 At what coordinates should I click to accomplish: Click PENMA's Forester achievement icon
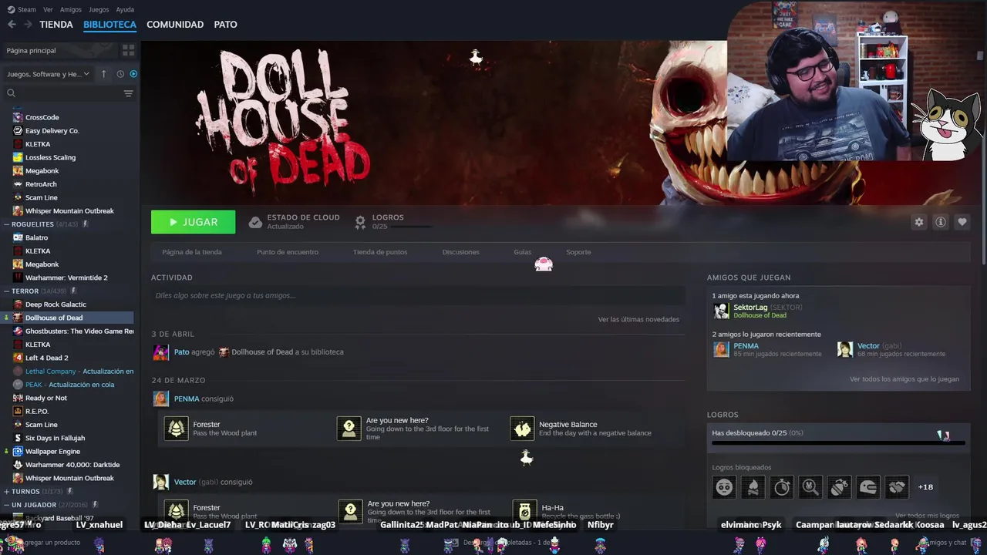click(x=177, y=429)
